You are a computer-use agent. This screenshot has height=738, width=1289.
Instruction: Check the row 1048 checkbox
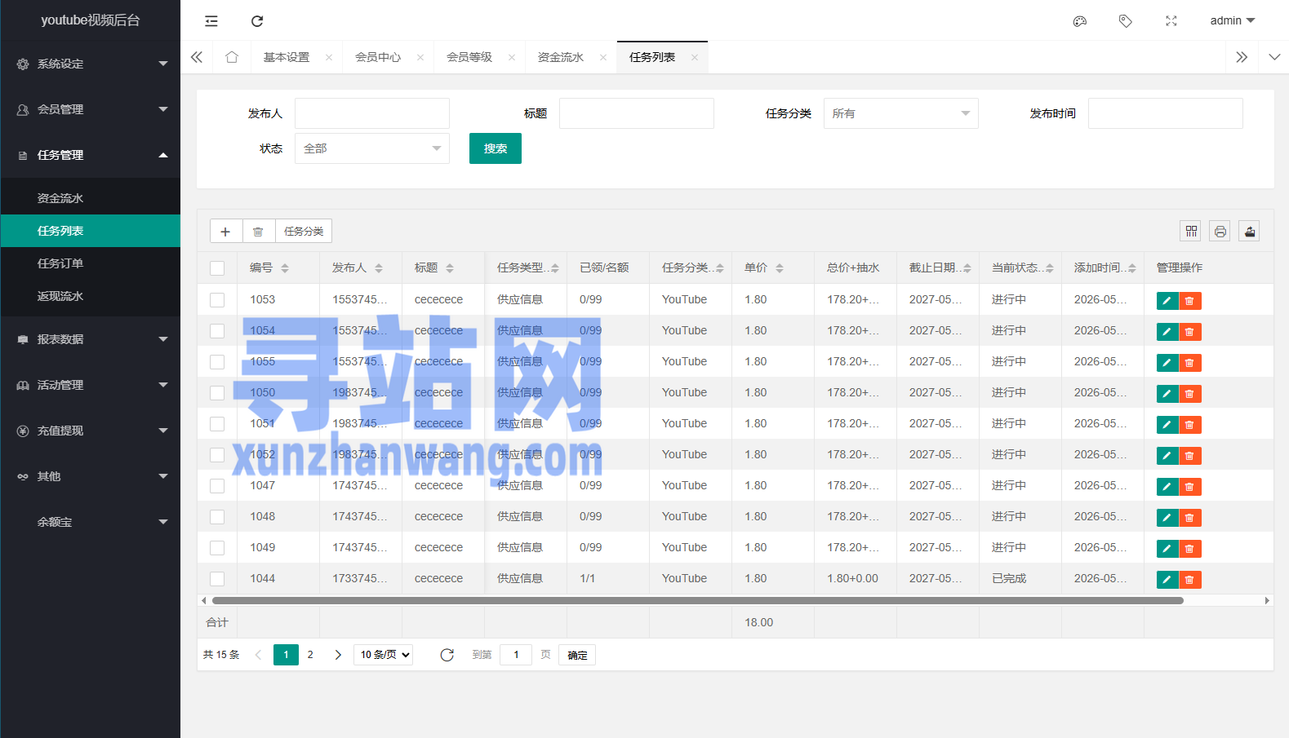217,517
